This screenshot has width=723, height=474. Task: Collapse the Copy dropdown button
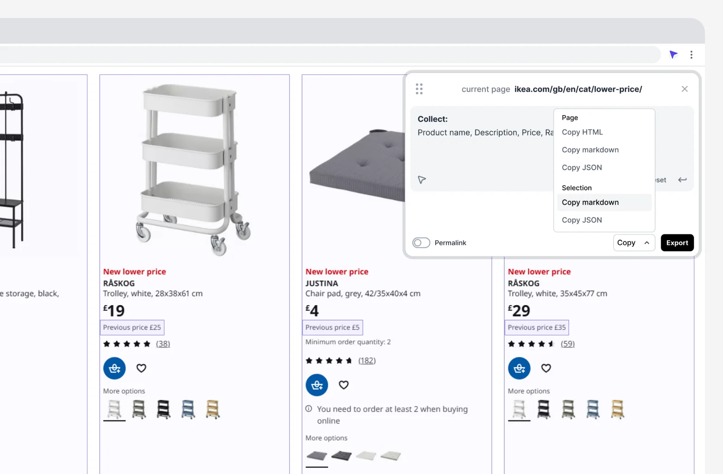coord(634,243)
